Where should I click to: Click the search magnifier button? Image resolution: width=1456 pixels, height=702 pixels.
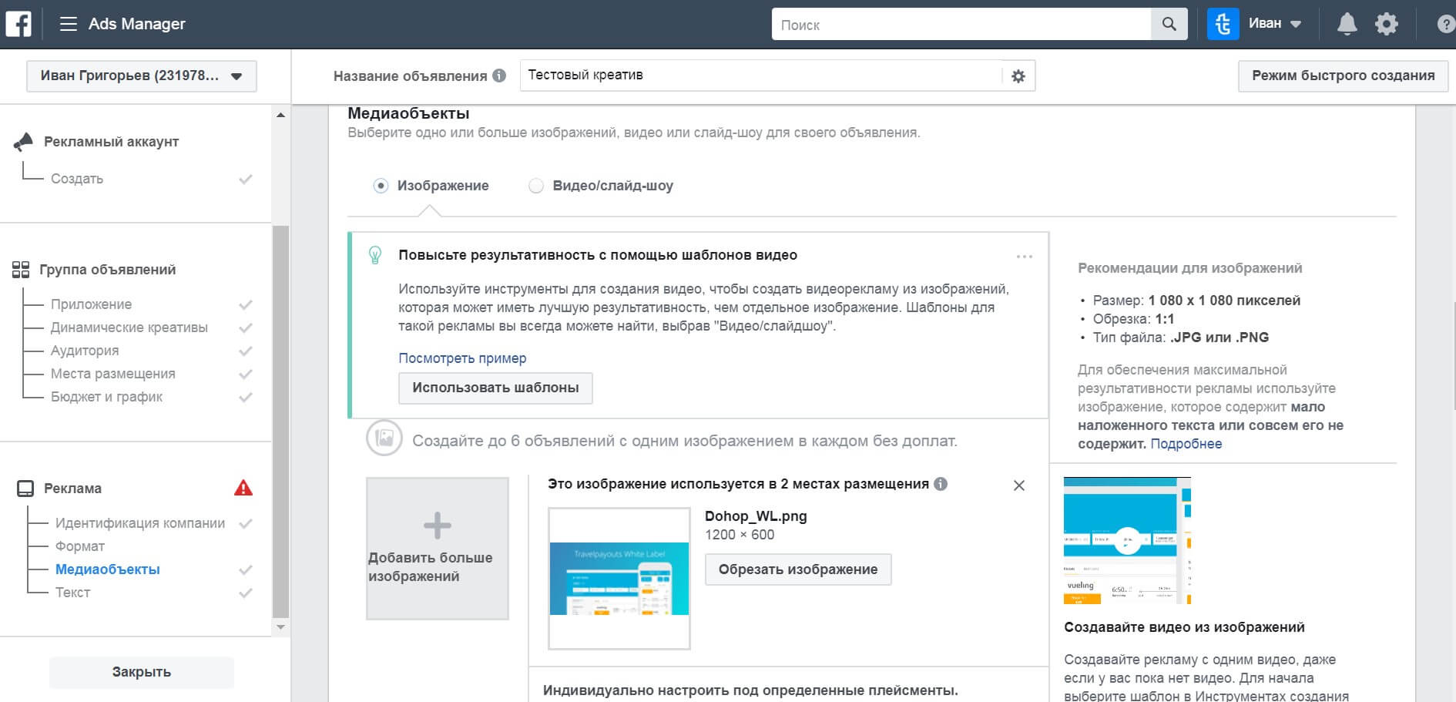click(x=1169, y=24)
